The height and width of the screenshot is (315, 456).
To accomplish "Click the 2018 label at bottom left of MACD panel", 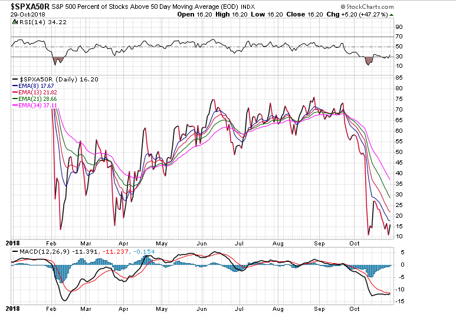I will 13,308.
